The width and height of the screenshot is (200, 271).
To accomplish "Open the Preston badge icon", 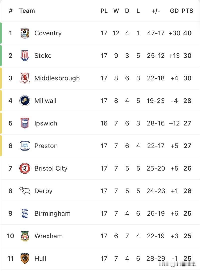I will pos(25,146).
